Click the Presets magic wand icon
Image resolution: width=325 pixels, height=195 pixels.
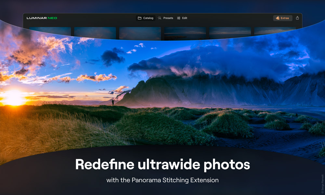(x=159, y=18)
